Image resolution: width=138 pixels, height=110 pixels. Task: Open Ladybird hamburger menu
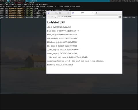120,17
